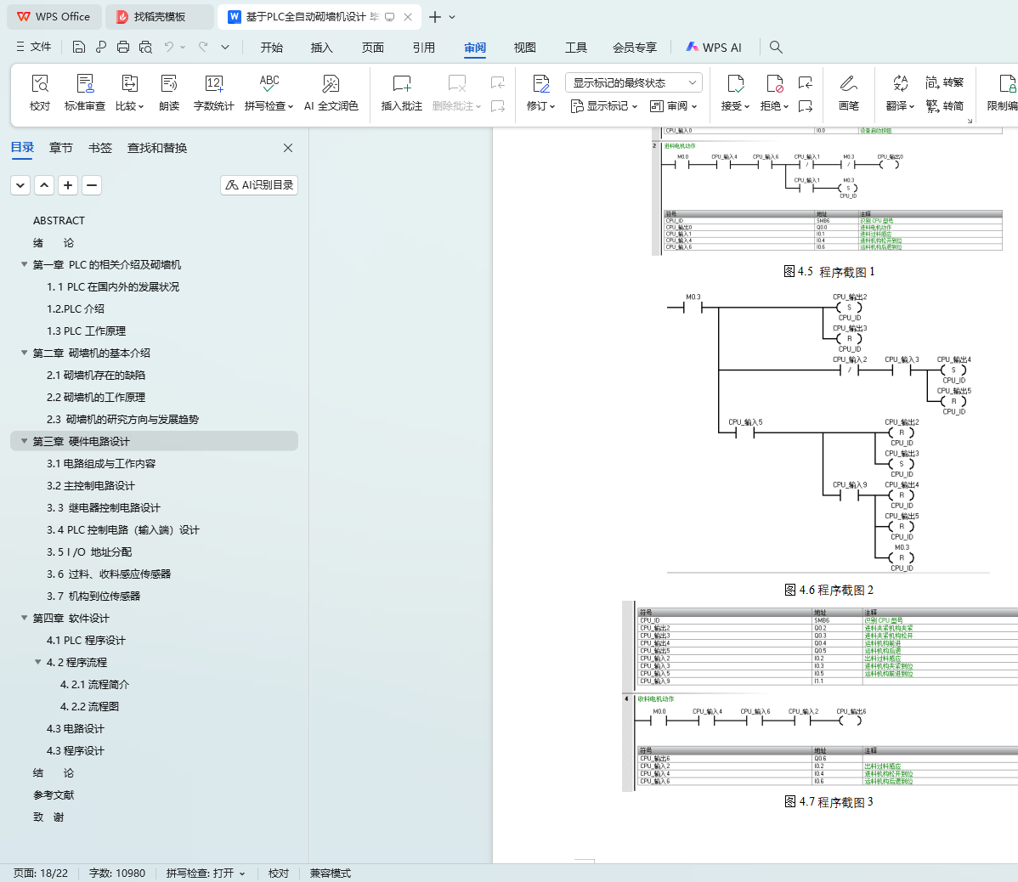Collapse the 第二章 砌墙机的基本介绍 node
1018x882 pixels.
click(x=24, y=353)
